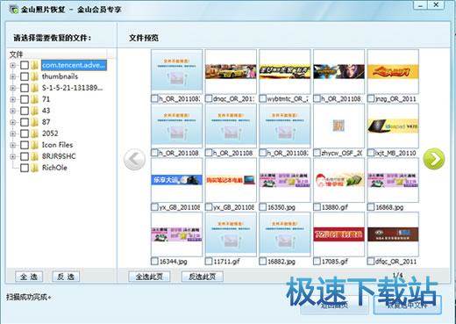Expand the folder 43 tree node
This screenshot has width=456, height=324.
[13, 111]
